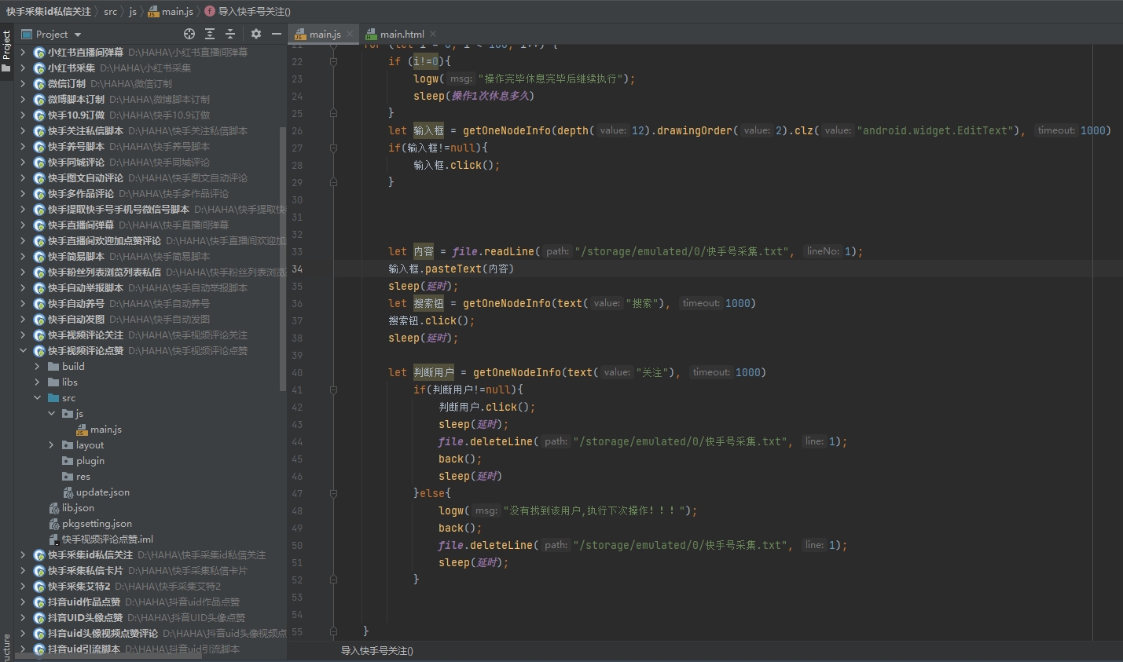Viewport: 1123px width, 662px height.
Task: Click the js breadcrumb
Action: pyautogui.click(x=133, y=11)
